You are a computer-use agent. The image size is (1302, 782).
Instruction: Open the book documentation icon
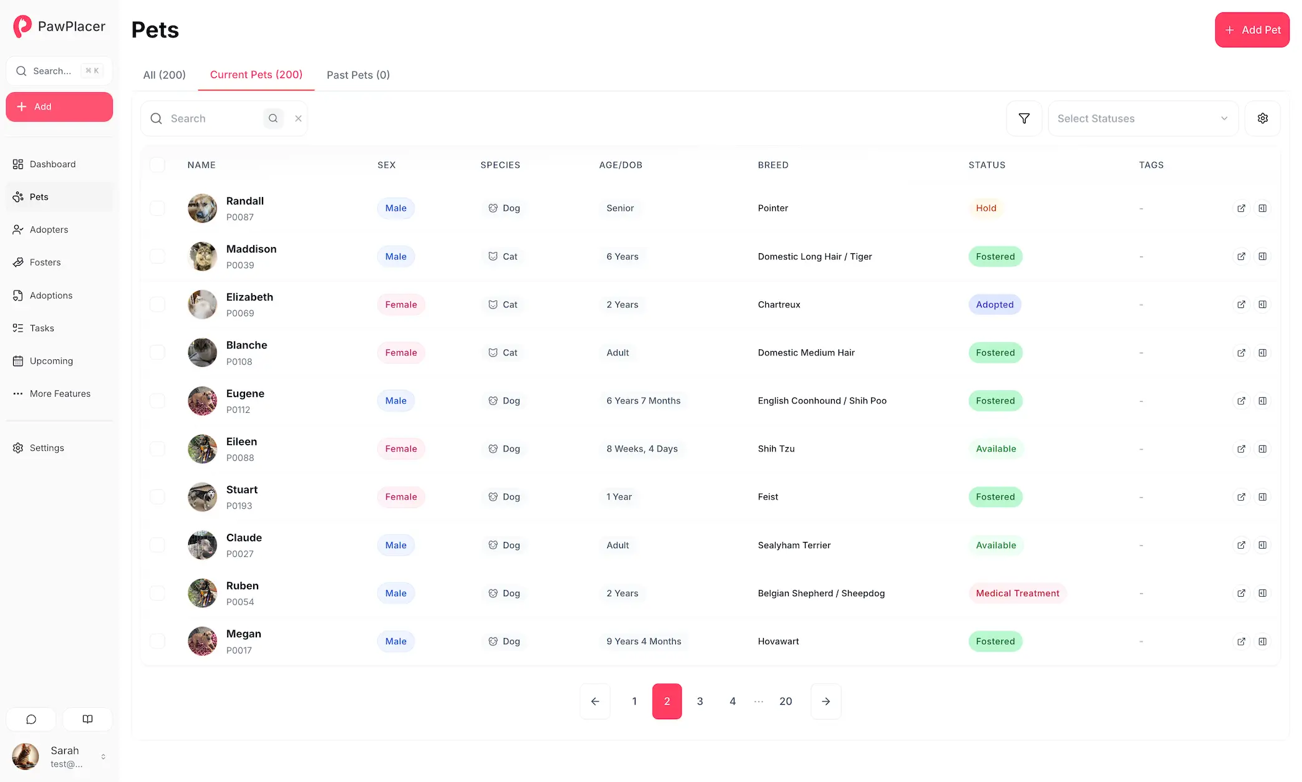point(88,719)
